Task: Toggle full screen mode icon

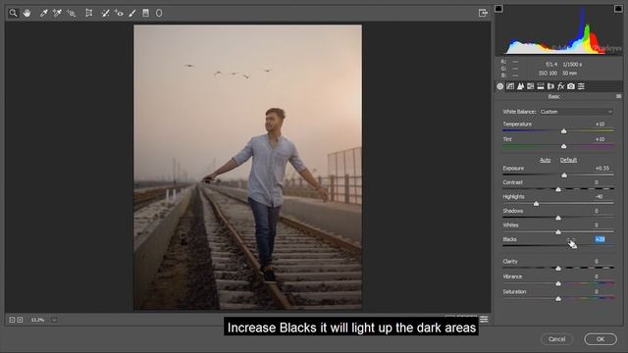Action: (483, 13)
